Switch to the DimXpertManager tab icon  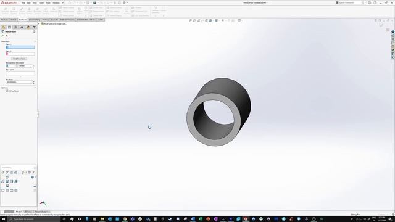click(22, 27)
